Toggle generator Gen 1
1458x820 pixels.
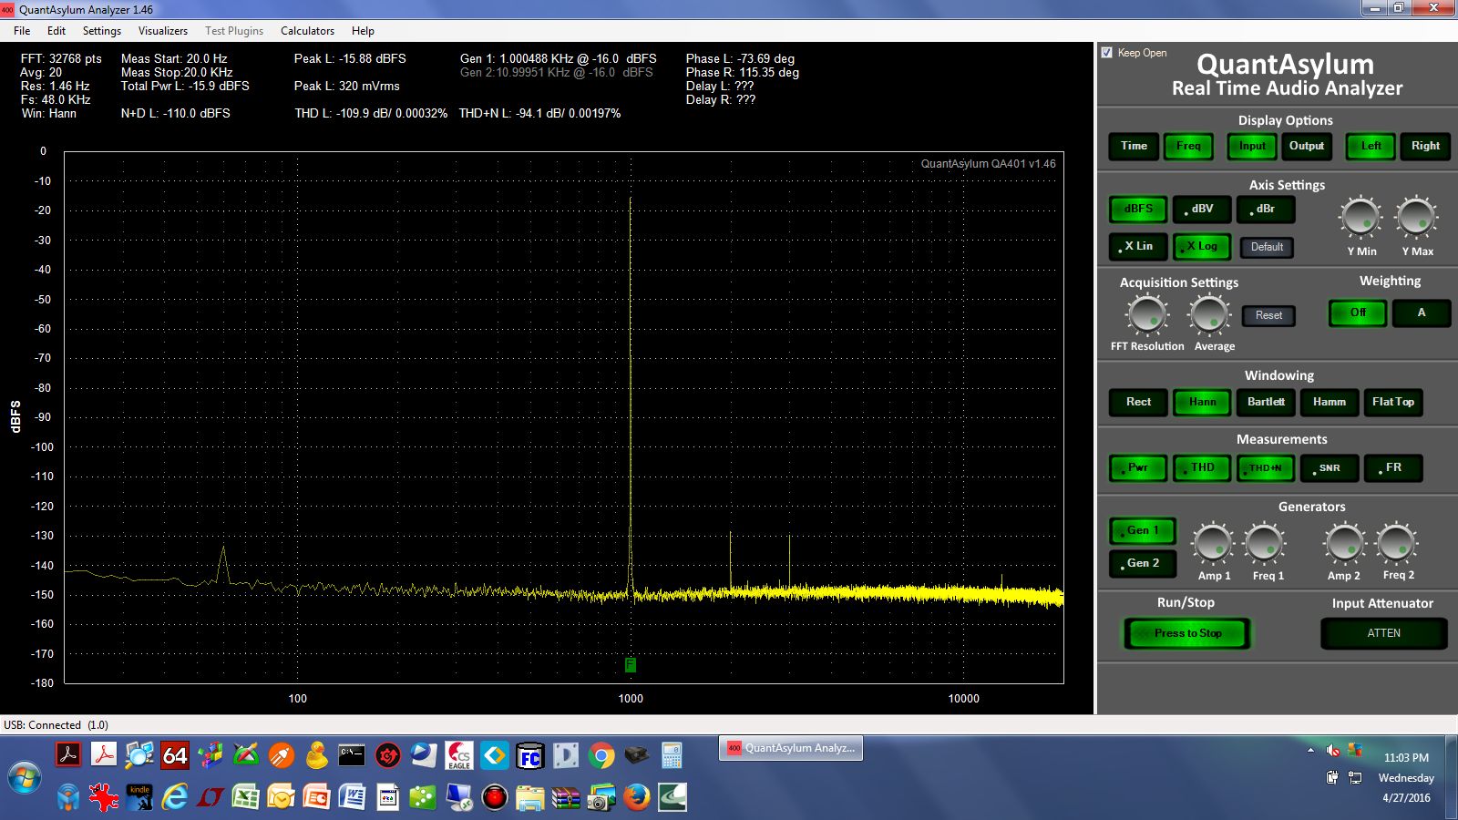[1143, 530]
